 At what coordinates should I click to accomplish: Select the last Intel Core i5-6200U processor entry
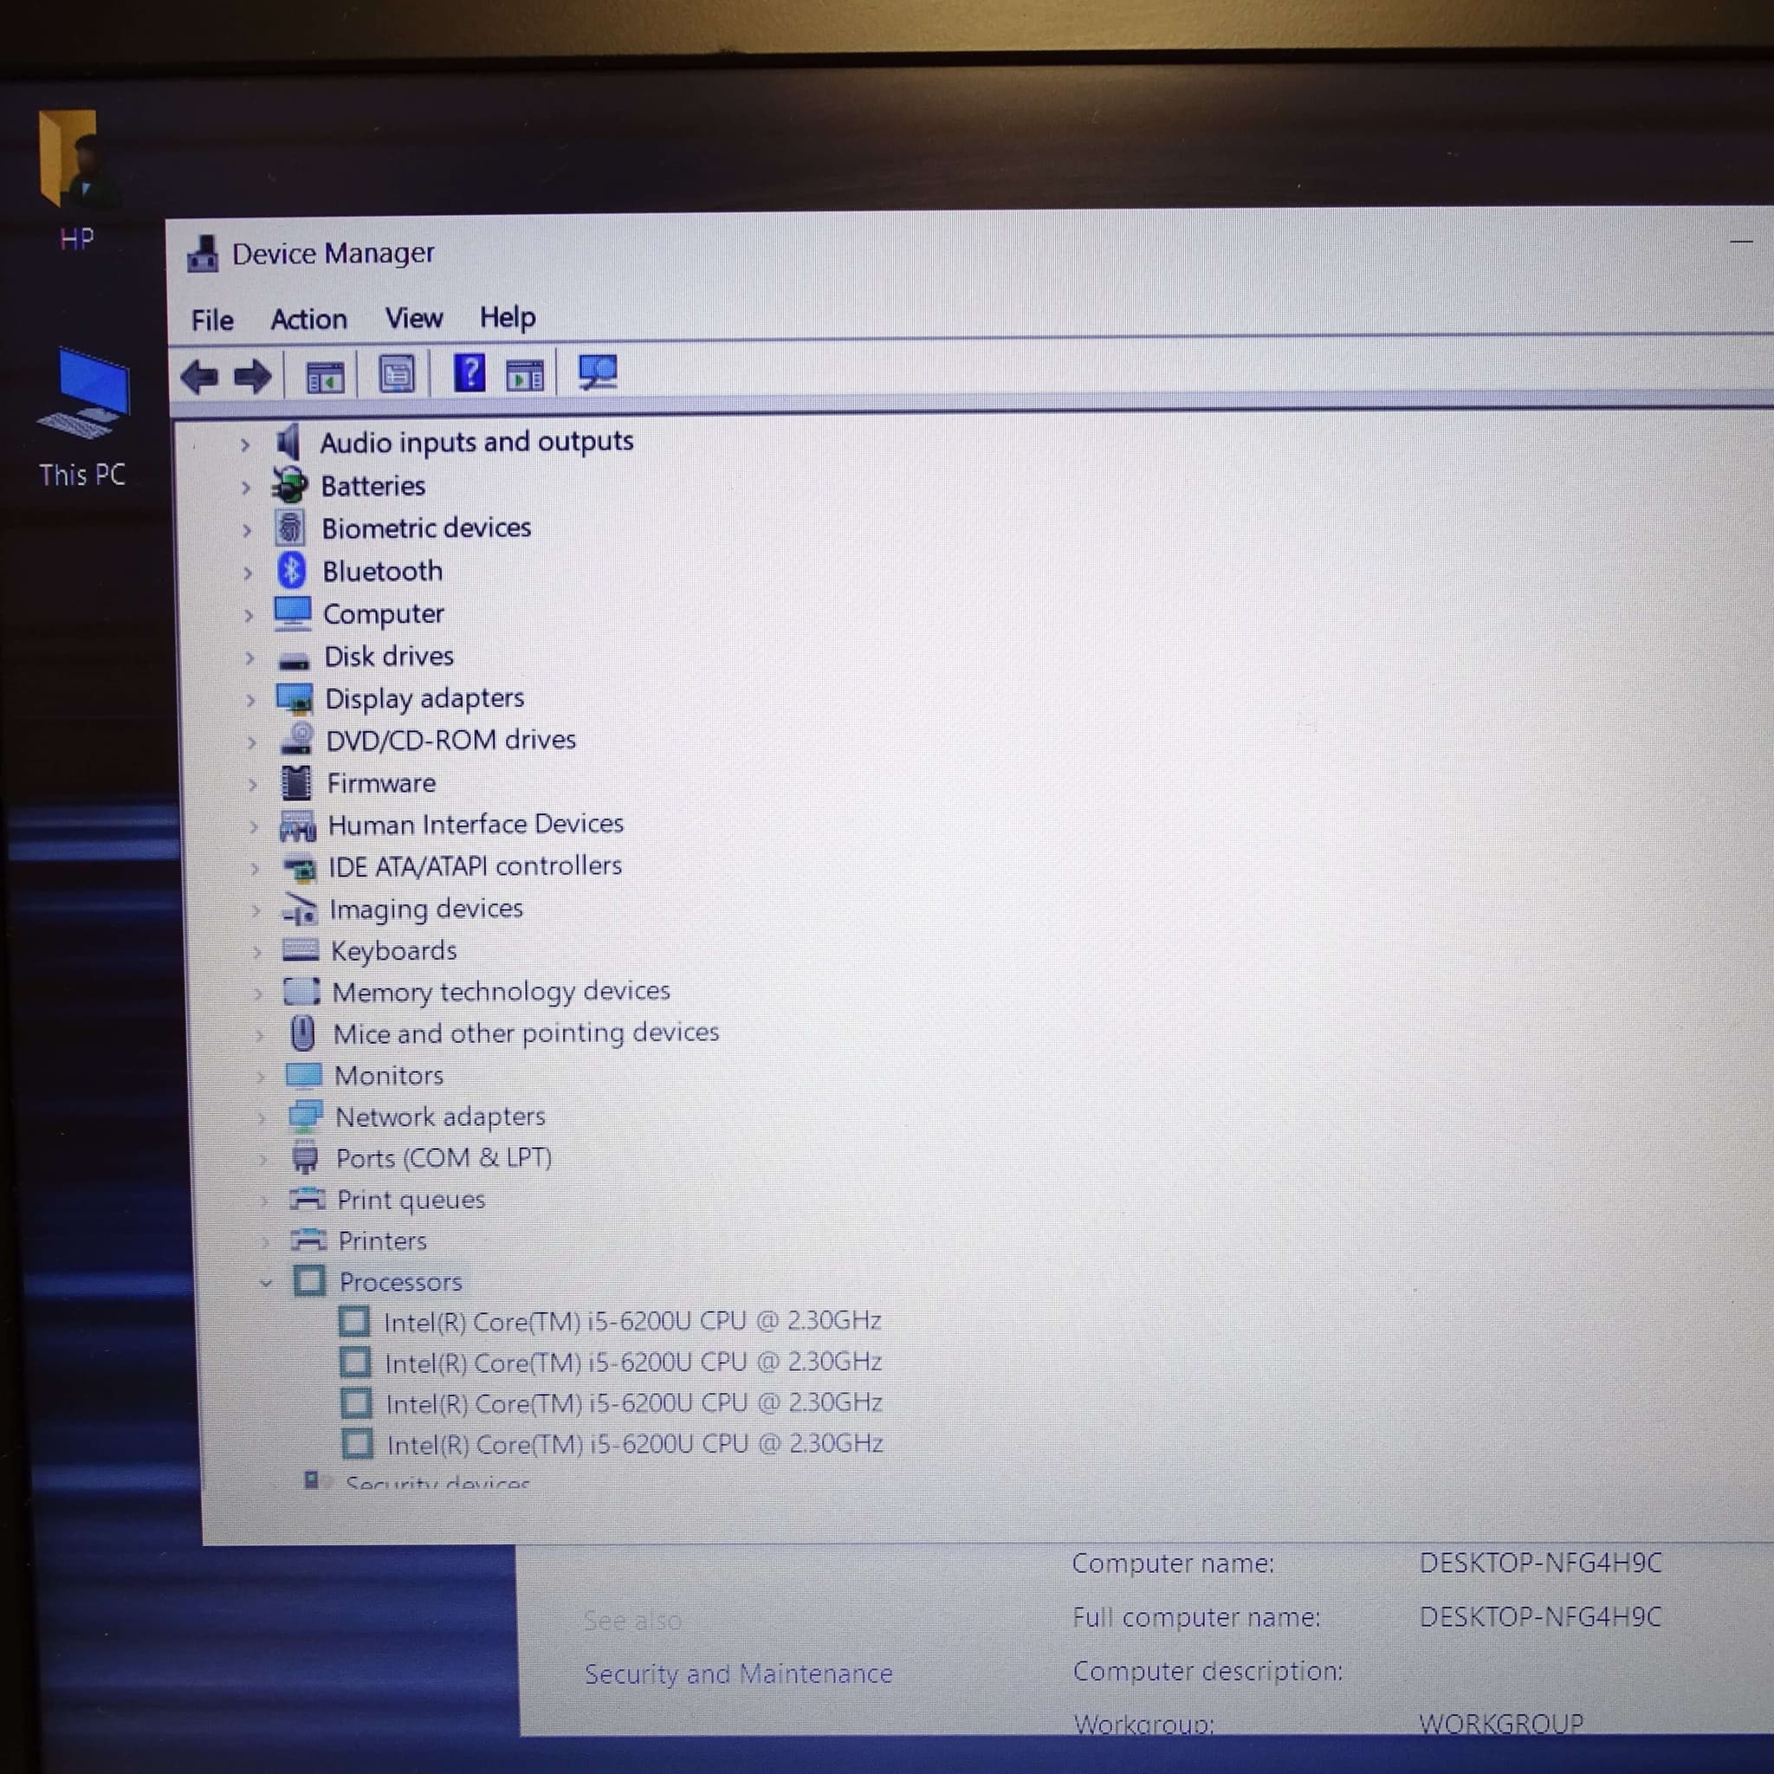pyautogui.click(x=634, y=1444)
